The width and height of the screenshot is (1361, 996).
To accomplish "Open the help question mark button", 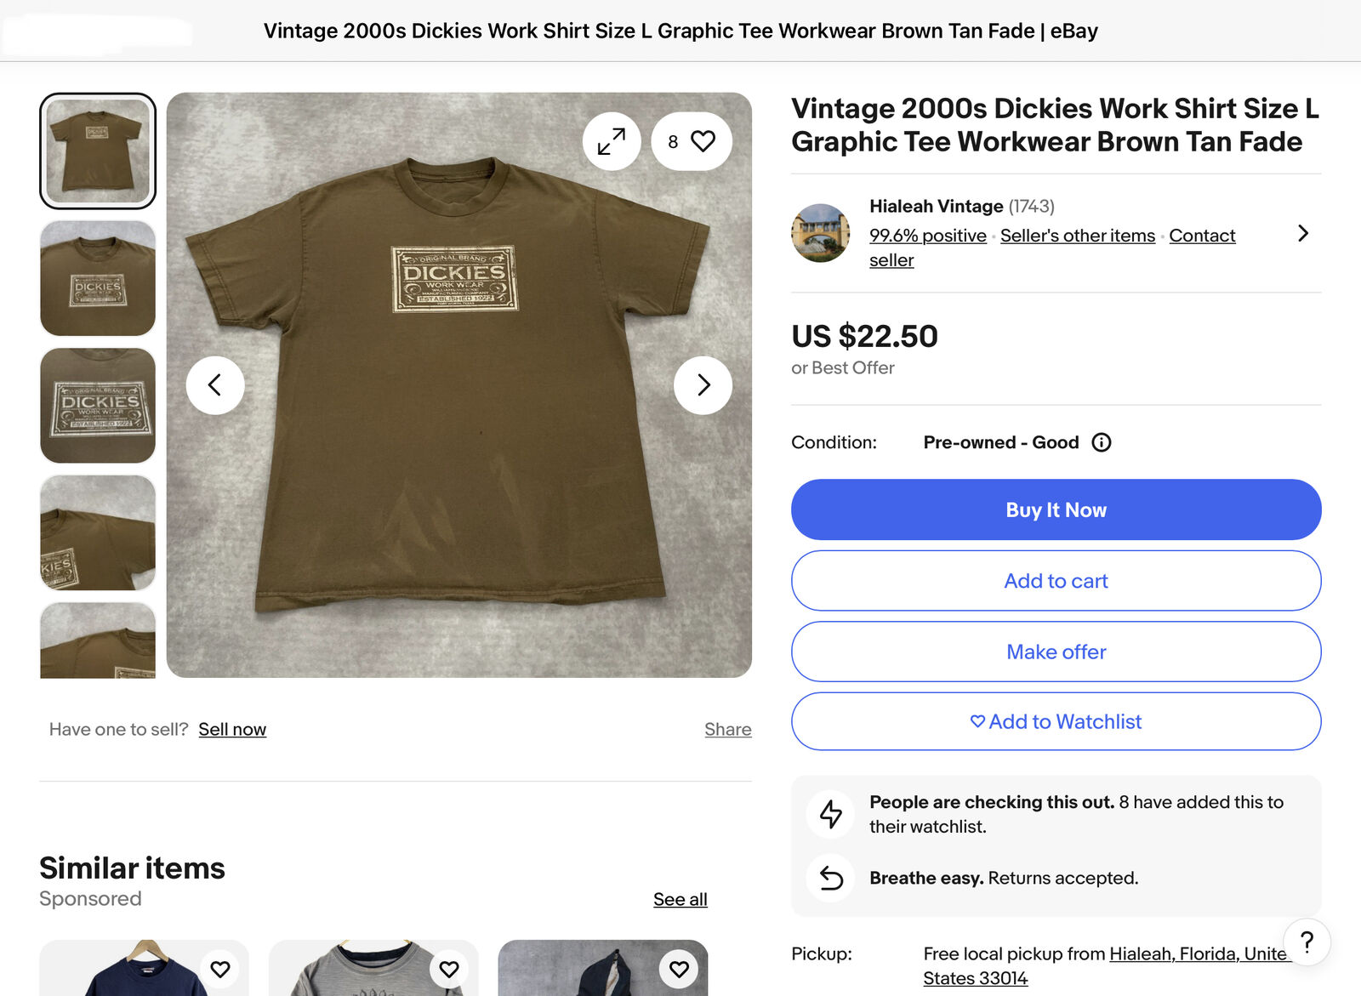I will pyautogui.click(x=1307, y=942).
